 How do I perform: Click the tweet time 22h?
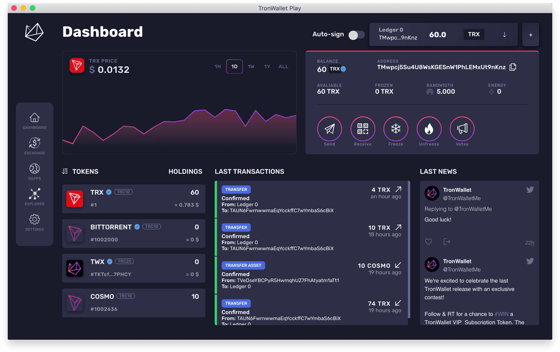pos(530,243)
